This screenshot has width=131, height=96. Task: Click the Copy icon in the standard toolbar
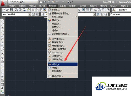click(x=37, y=10)
